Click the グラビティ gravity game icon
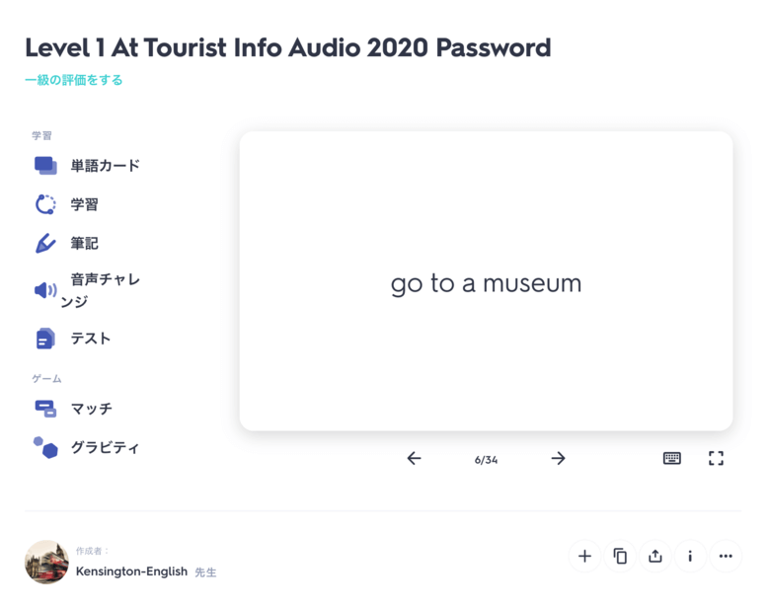Viewport: 769px width, 608px height. [x=45, y=447]
